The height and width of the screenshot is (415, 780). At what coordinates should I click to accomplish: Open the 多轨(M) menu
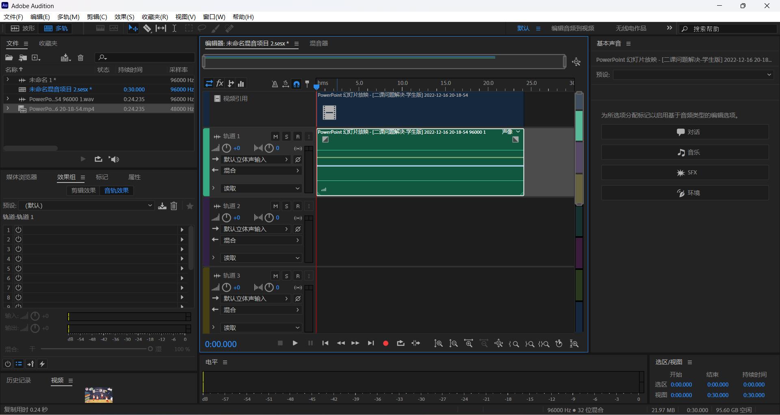point(68,17)
